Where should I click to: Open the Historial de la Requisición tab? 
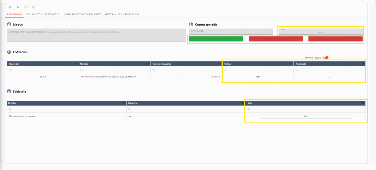(x=122, y=14)
